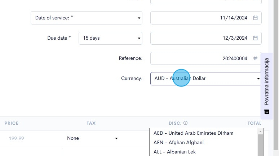Expand the 15 days due date dropdown
Viewport: 279px width, 156px height.
[110, 38]
